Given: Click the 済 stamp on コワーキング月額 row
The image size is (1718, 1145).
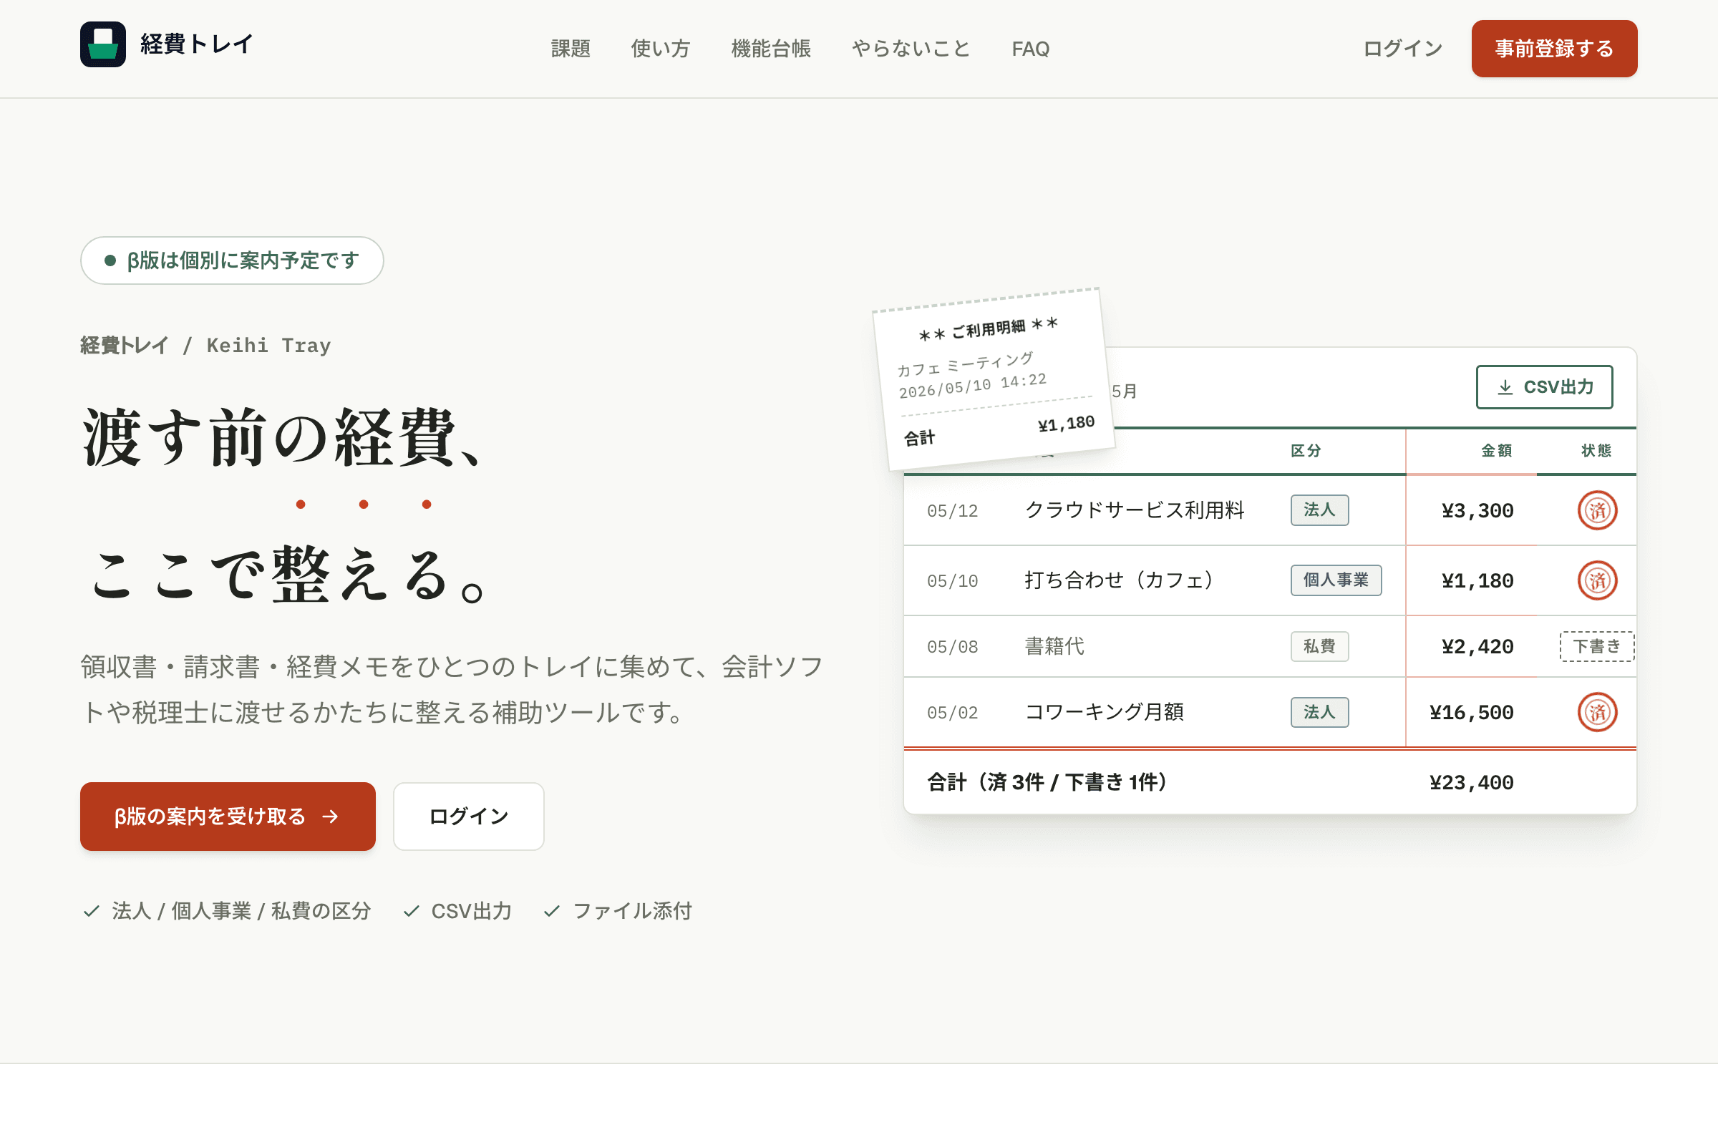Looking at the screenshot, I should 1597,712.
